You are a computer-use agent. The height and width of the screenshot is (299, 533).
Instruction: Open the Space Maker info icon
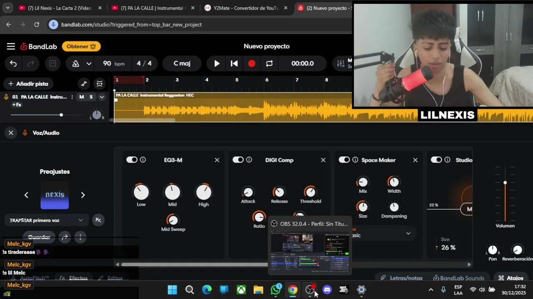355,160
